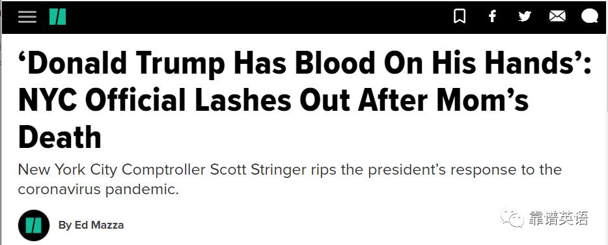The image size is (608, 245).
Task: Send the article by email envelope icon
Action: pos(557,16)
